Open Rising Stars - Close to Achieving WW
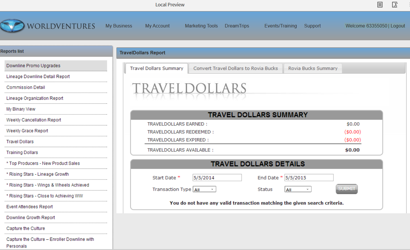 tap(56, 196)
